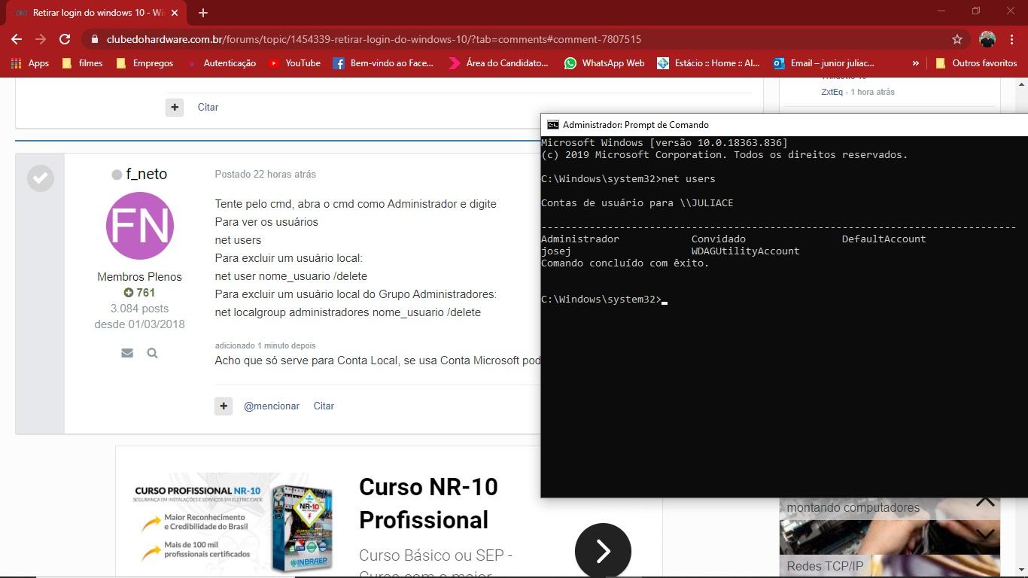
Task: Open the Email junior juliac bookmark
Action: [824, 63]
